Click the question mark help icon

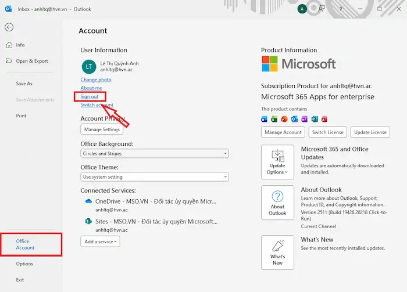pos(341,9)
